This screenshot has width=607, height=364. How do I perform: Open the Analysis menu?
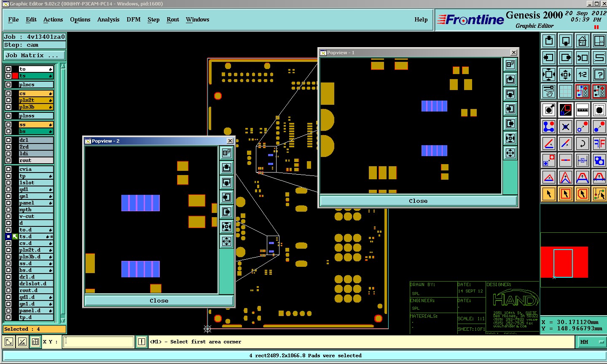108,19
